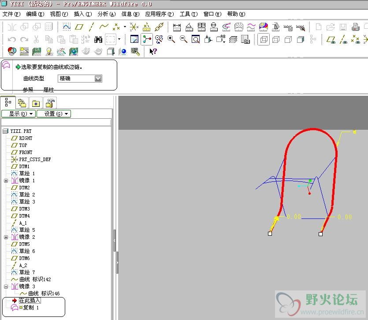Click the Cut scissors icon
Screen dimensions: 368x320
pos(37,39)
